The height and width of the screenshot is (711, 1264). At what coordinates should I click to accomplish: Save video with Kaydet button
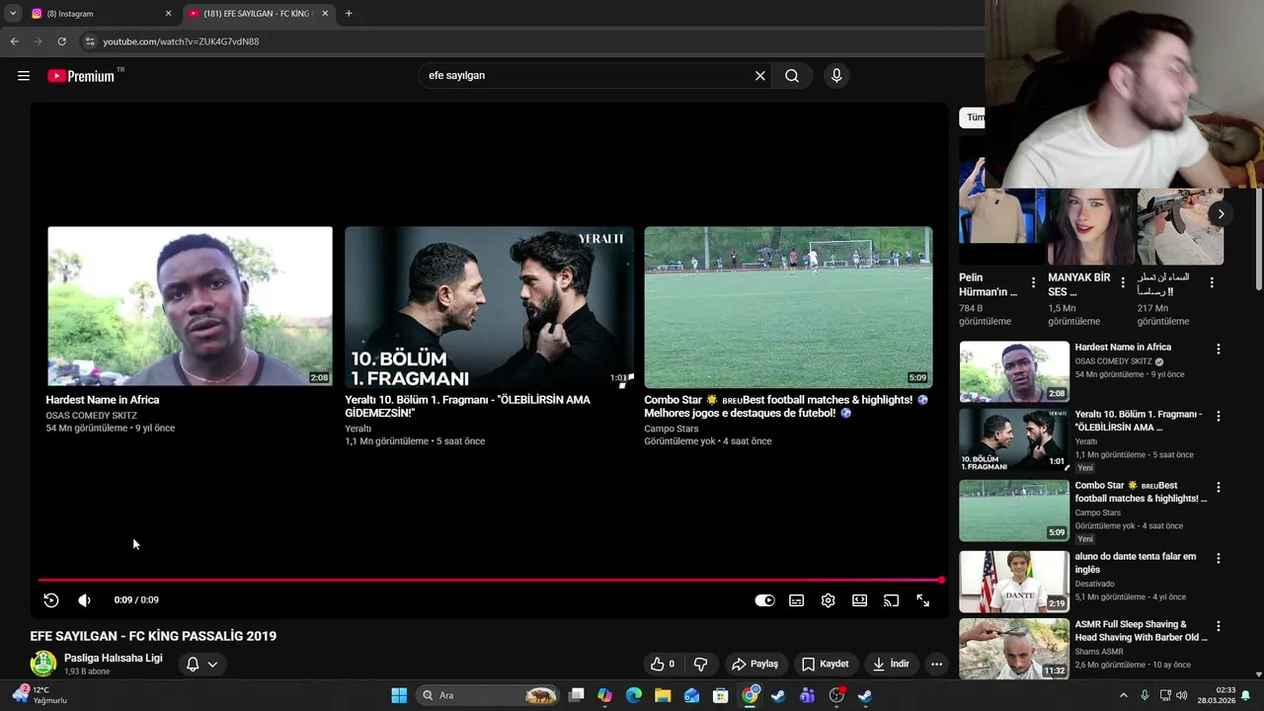(826, 664)
